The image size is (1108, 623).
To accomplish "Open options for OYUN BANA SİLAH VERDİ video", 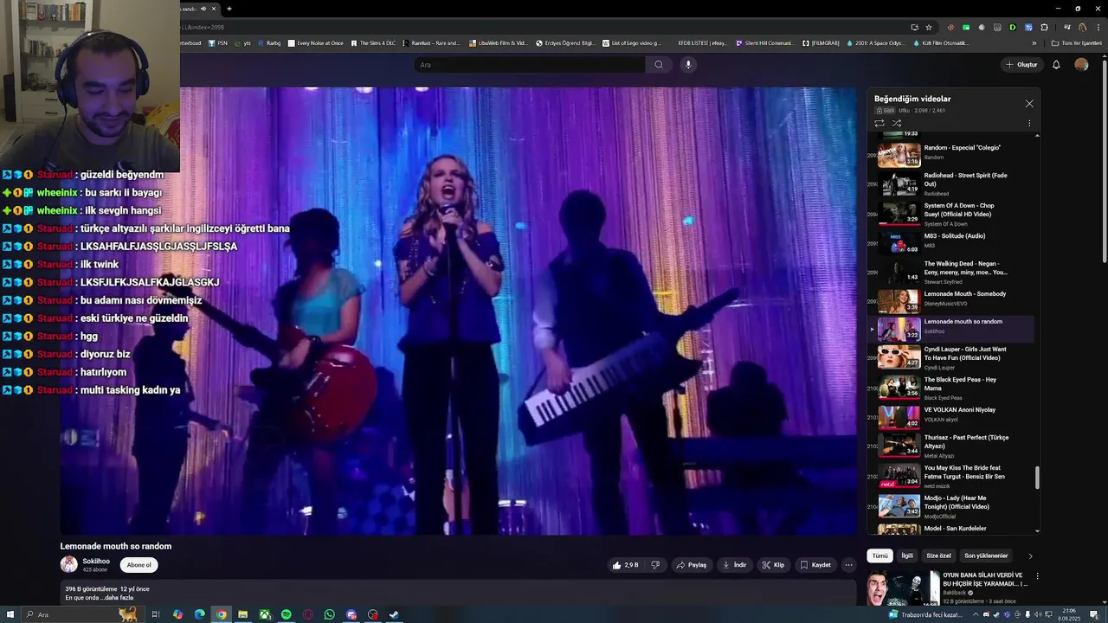I will (x=1037, y=576).
